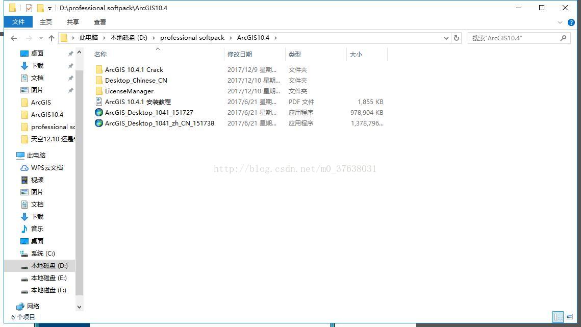Switch to the 主页 ribbon tab
Viewport: 581px width, 327px height.
coord(46,22)
